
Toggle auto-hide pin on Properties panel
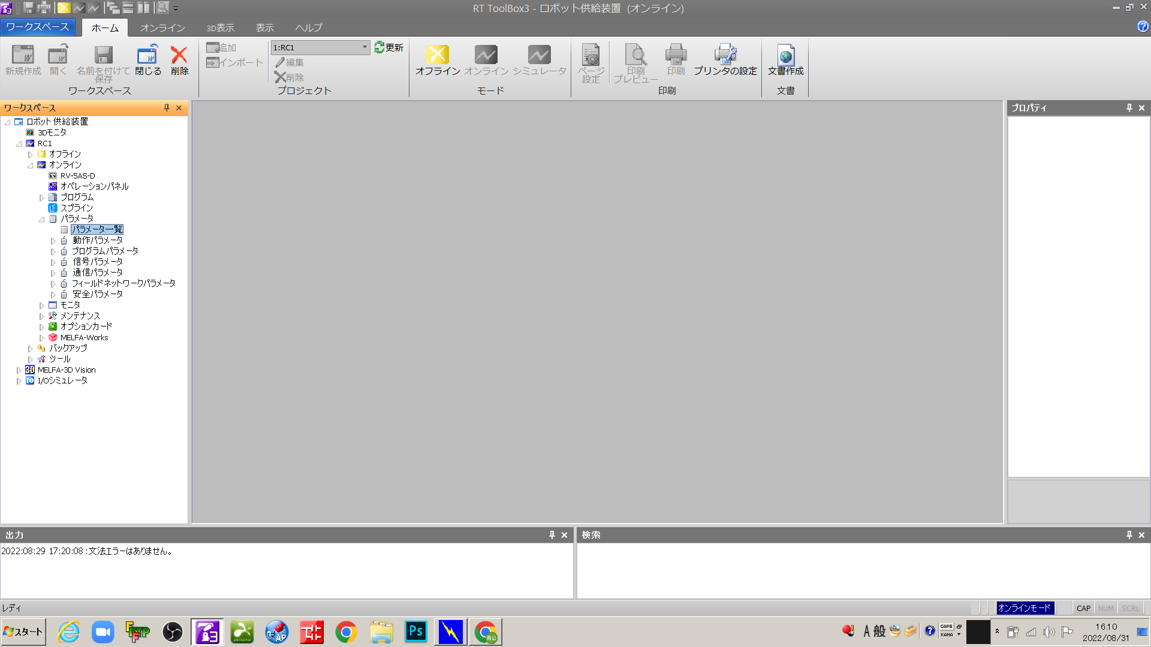pyautogui.click(x=1129, y=108)
